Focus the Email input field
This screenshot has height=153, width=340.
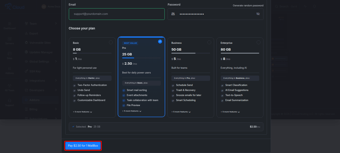[x=117, y=14]
